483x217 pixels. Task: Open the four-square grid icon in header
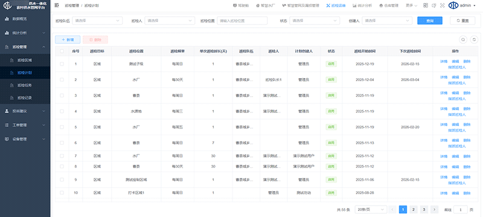point(426,5)
